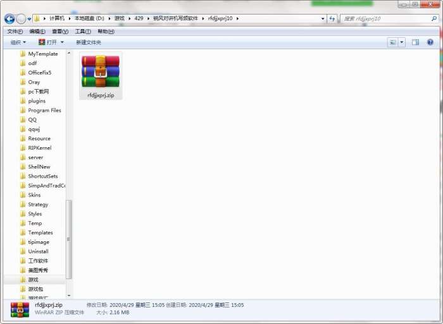Expand the 打开 button dropdown arrow

click(62, 42)
